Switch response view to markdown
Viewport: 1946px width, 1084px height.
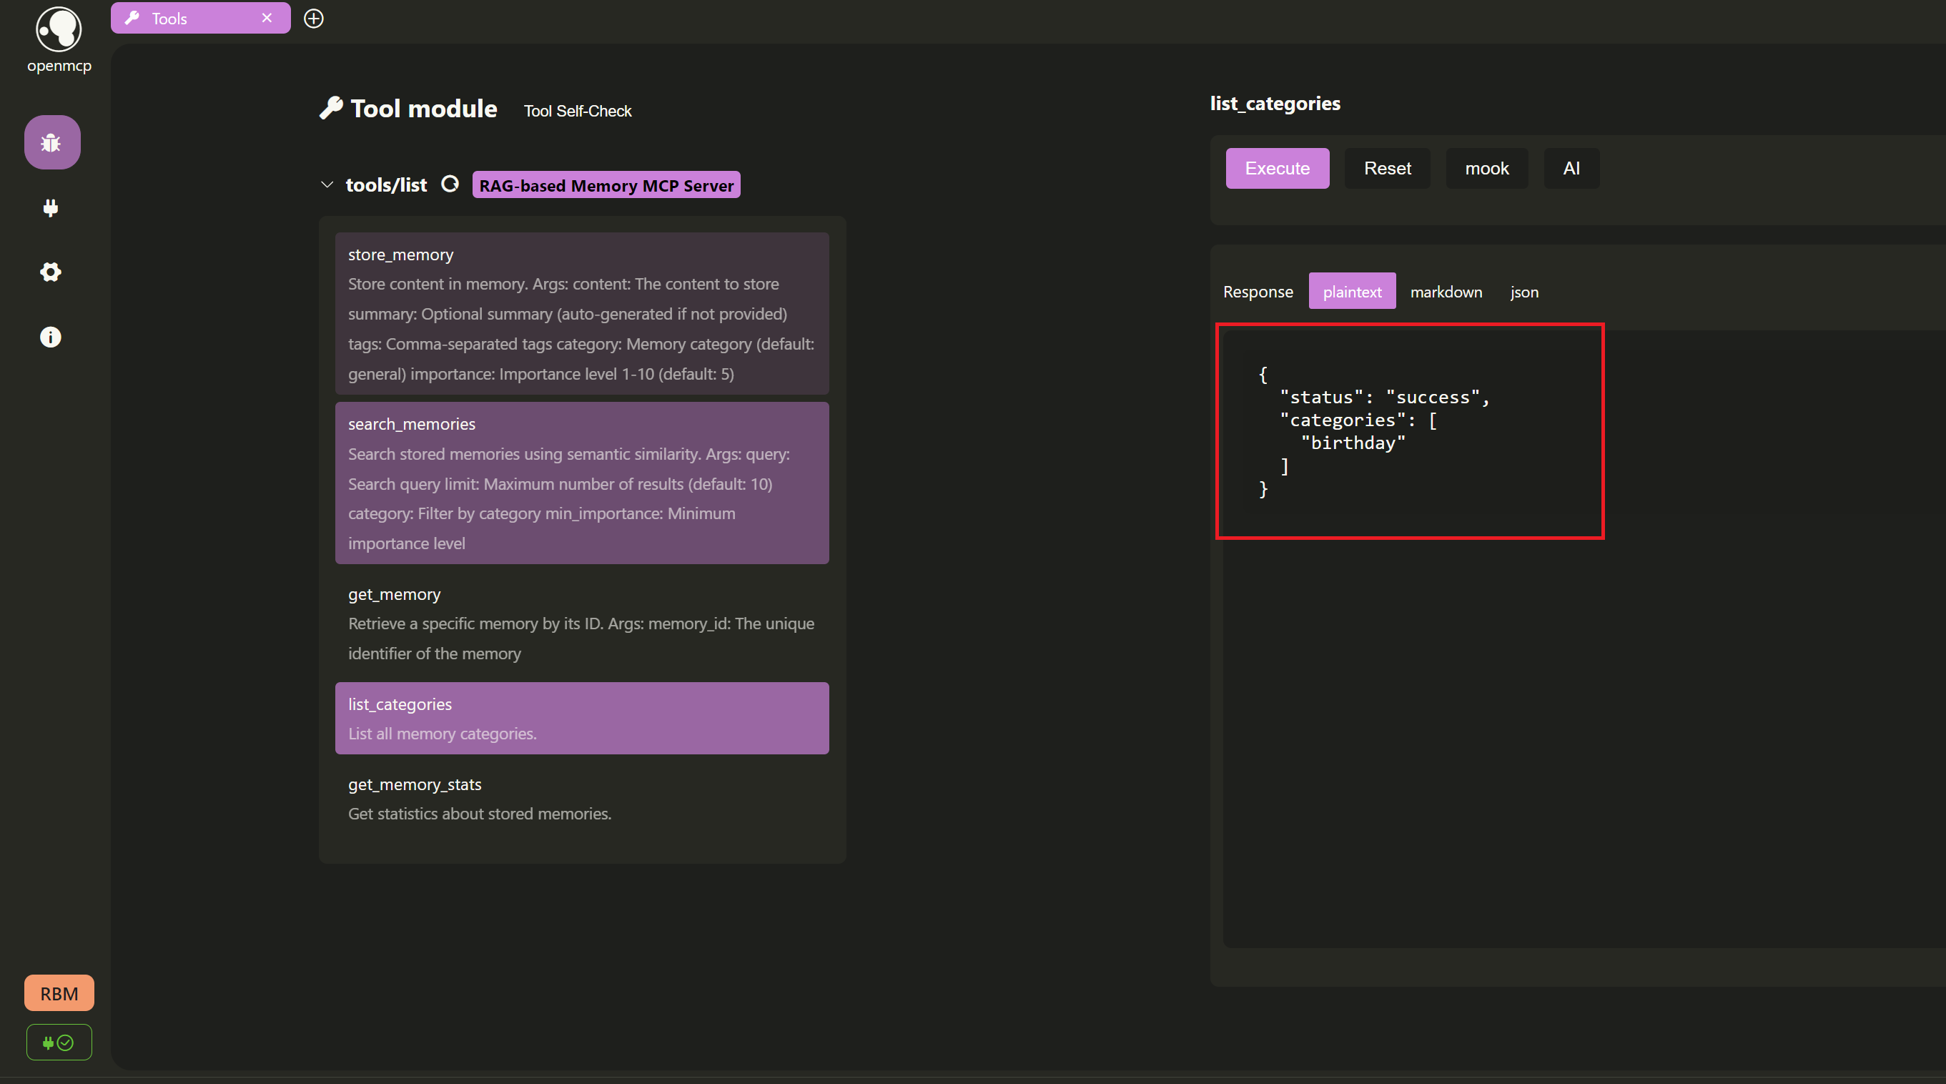[x=1446, y=292]
